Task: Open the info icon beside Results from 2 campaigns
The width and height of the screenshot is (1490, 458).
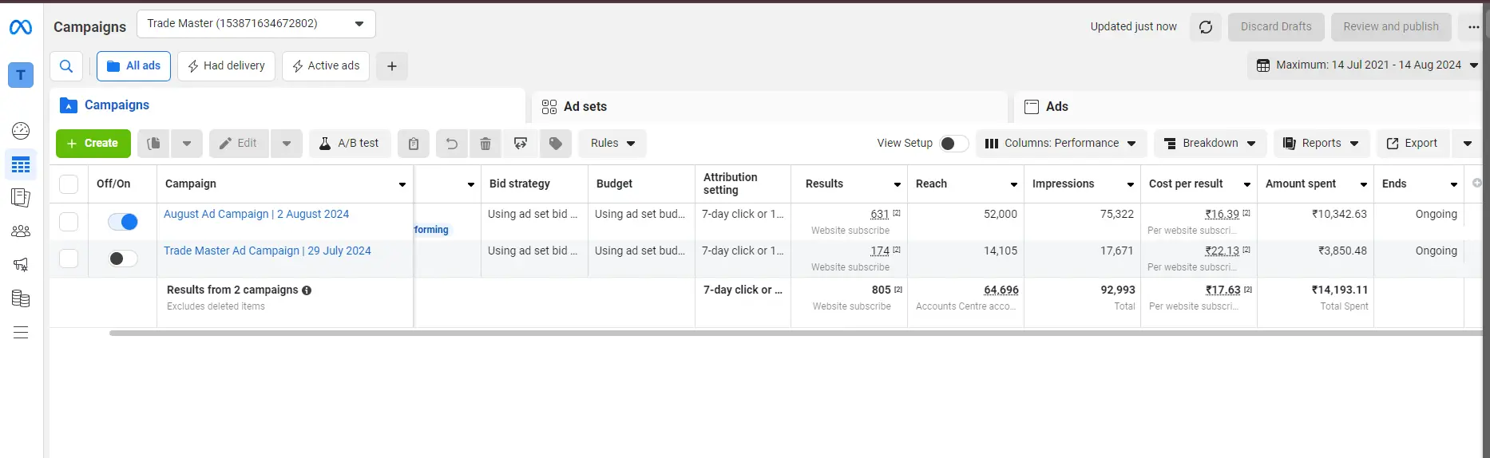Action: click(x=307, y=290)
